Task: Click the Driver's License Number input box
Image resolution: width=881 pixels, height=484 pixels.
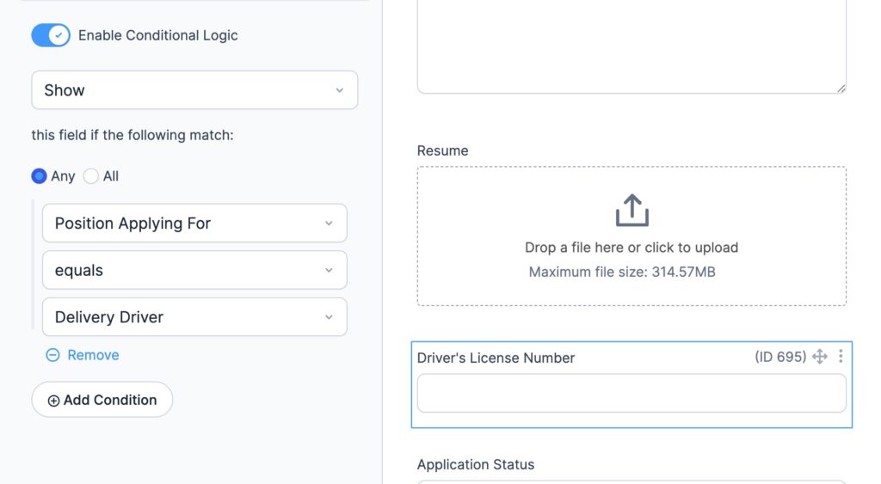Action: pyautogui.click(x=631, y=393)
